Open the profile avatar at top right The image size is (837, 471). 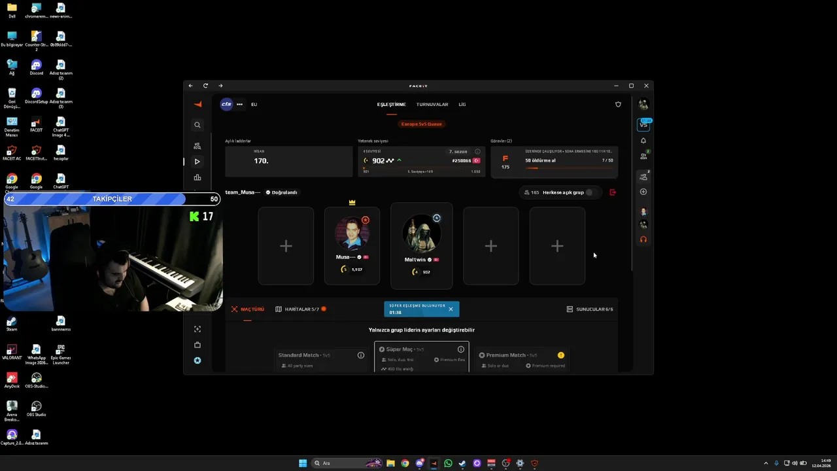pos(643,104)
